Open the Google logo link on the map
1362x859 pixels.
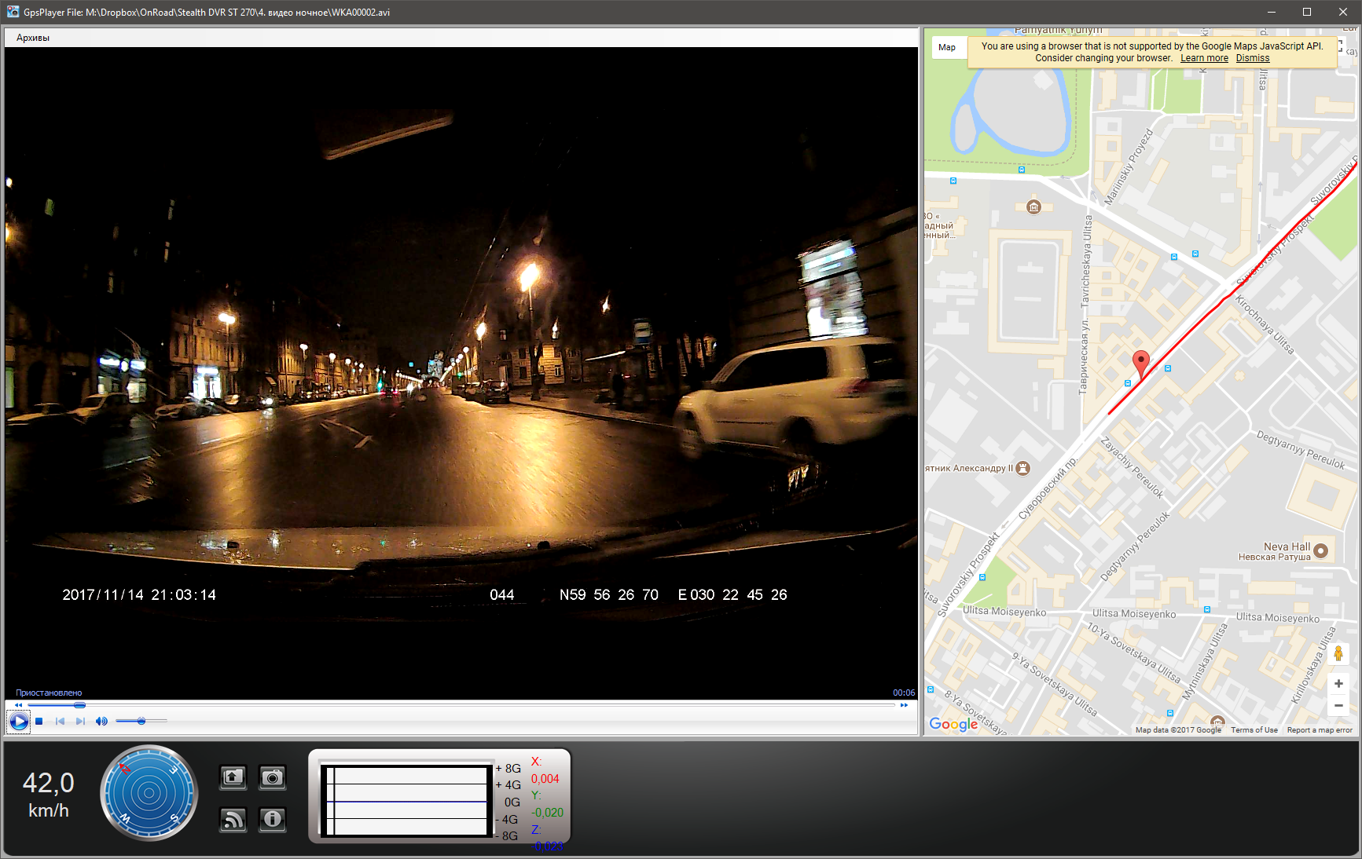[953, 724]
